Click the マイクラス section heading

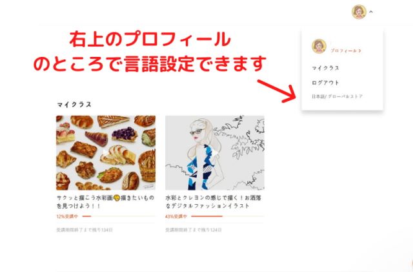point(74,105)
